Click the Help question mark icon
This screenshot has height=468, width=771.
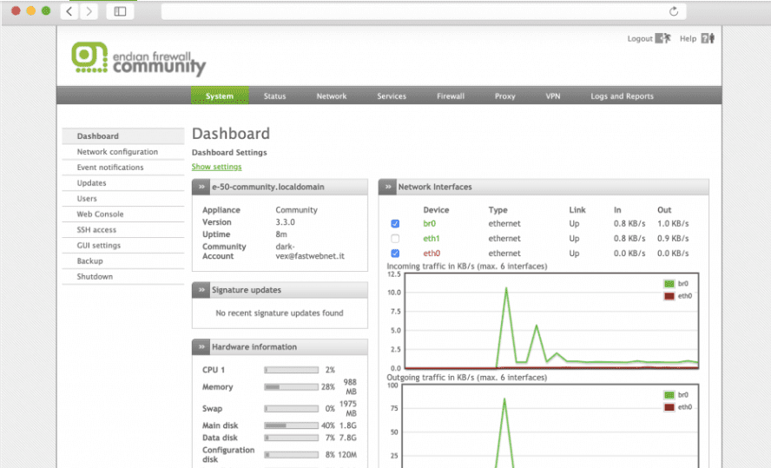click(x=708, y=38)
